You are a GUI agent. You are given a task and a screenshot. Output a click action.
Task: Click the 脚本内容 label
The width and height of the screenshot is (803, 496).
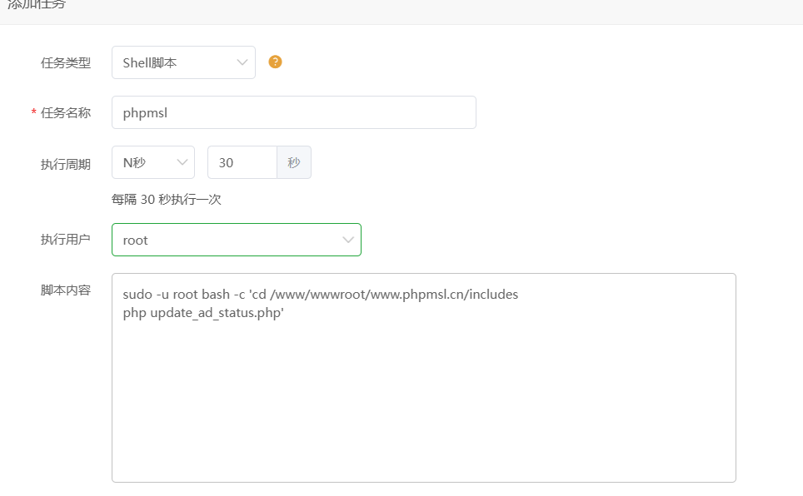click(x=66, y=290)
